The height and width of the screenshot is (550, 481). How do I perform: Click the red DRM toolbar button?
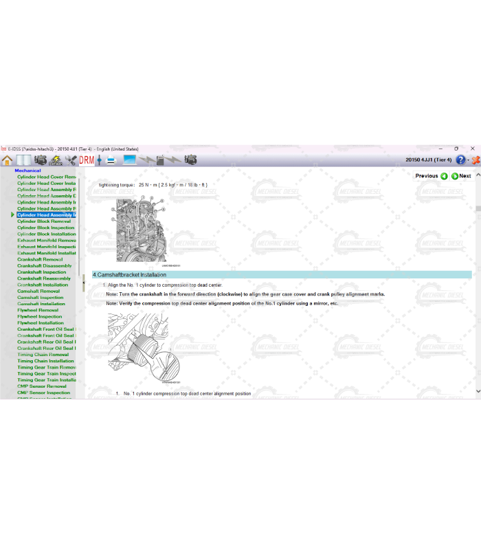click(87, 160)
